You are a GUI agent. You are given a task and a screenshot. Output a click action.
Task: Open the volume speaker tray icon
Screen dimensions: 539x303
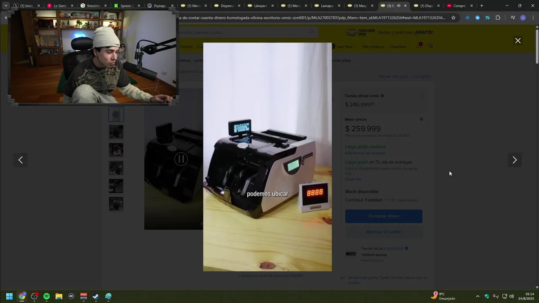click(511, 296)
